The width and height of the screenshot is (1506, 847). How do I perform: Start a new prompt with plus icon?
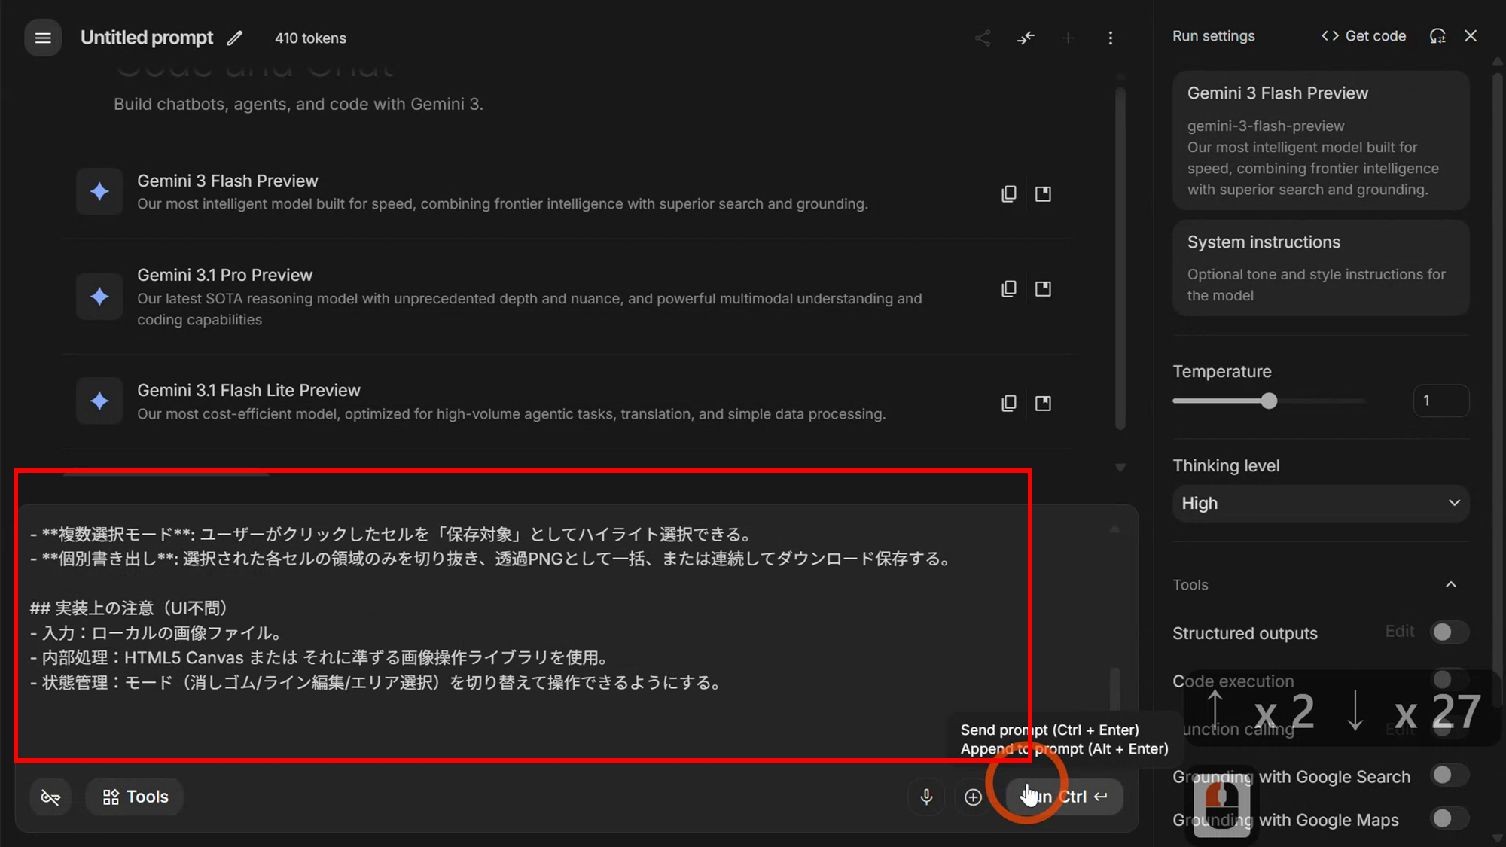(1068, 38)
